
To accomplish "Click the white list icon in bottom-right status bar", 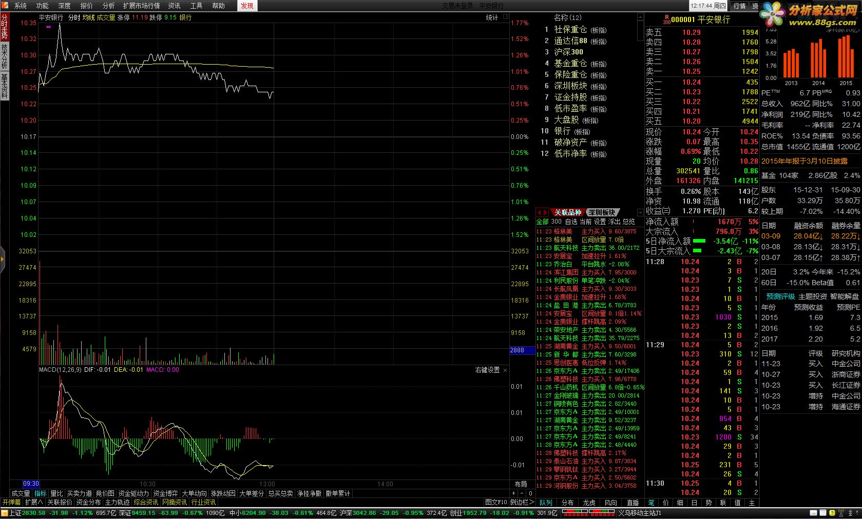I will (823, 513).
